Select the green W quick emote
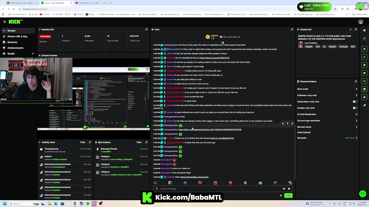Image resolution: width=369 pixels, height=207 pixels. pyautogui.click(x=155, y=183)
